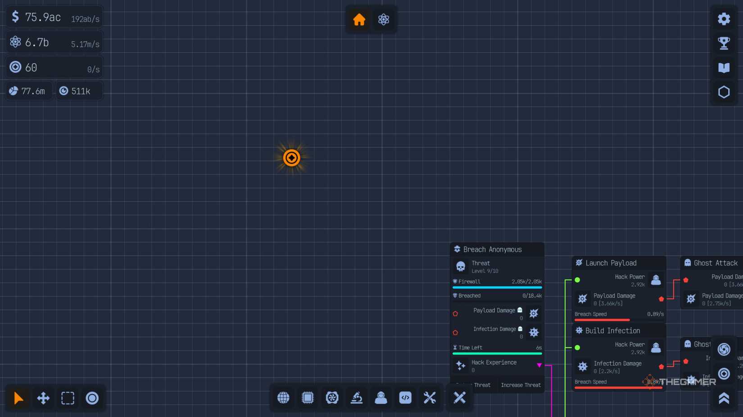
Task: Activate the move/pan tool
Action: pos(43,398)
